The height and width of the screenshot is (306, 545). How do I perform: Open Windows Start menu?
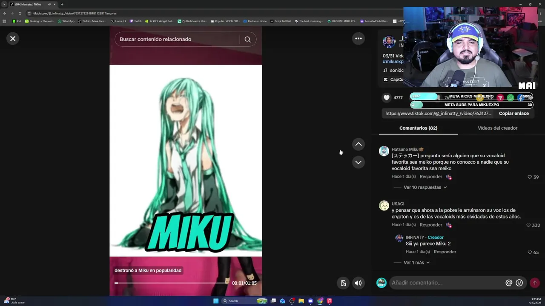216,301
